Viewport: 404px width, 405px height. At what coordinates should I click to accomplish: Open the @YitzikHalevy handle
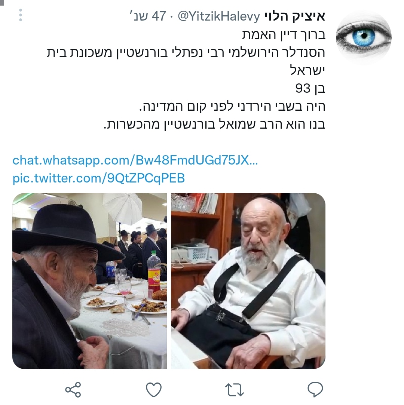[x=219, y=16]
